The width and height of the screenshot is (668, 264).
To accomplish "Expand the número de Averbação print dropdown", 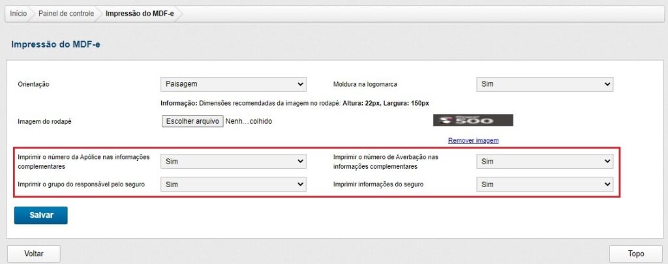I will click(x=545, y=161).
